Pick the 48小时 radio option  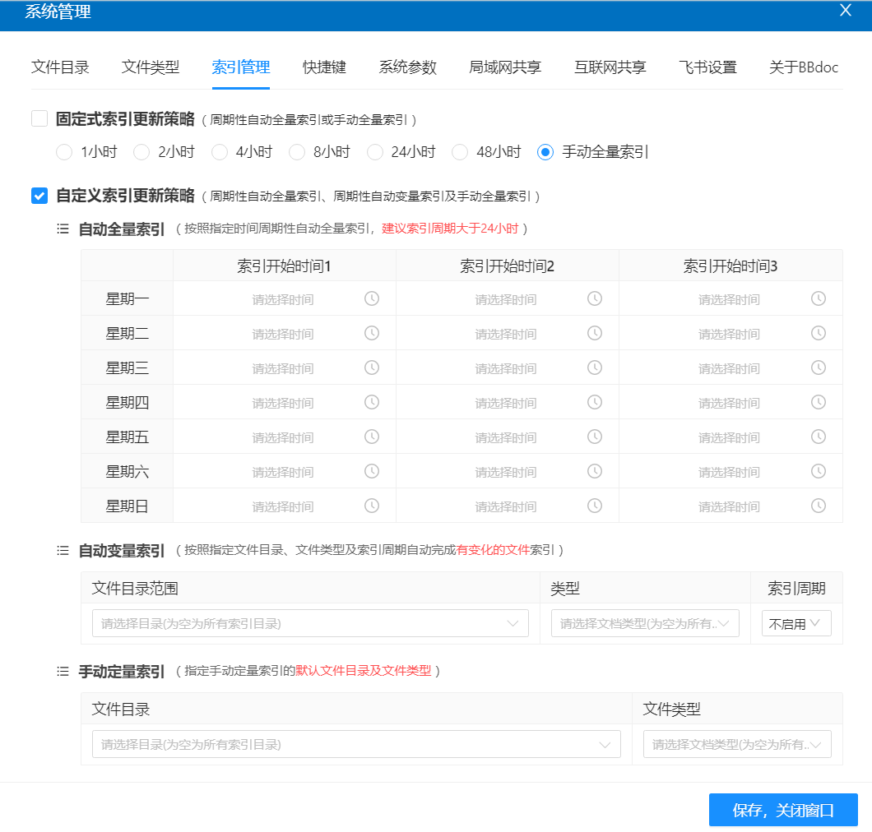click(460, 152)
